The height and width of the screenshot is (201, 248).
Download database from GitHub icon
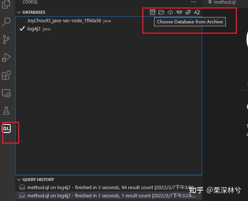coord(179,12)
